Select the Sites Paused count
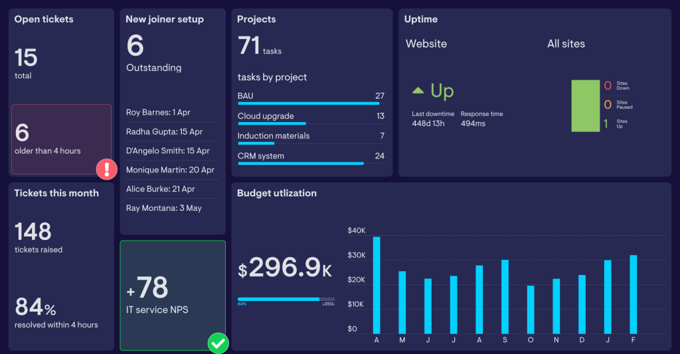680x354 pixels. point(607,105)
